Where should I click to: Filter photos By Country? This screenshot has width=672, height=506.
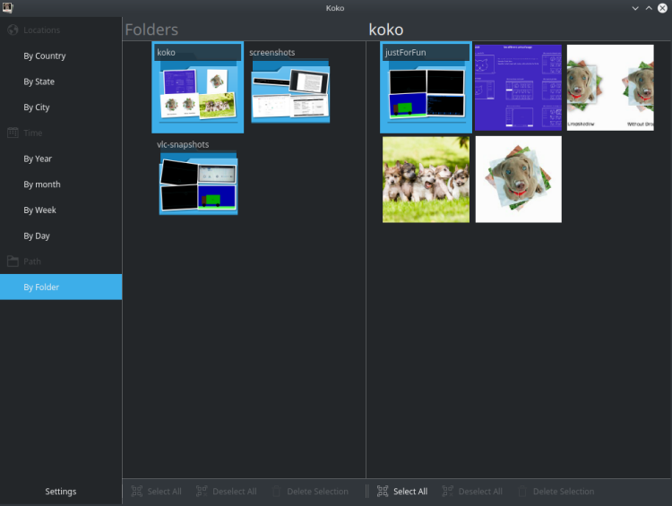[45, 56]
